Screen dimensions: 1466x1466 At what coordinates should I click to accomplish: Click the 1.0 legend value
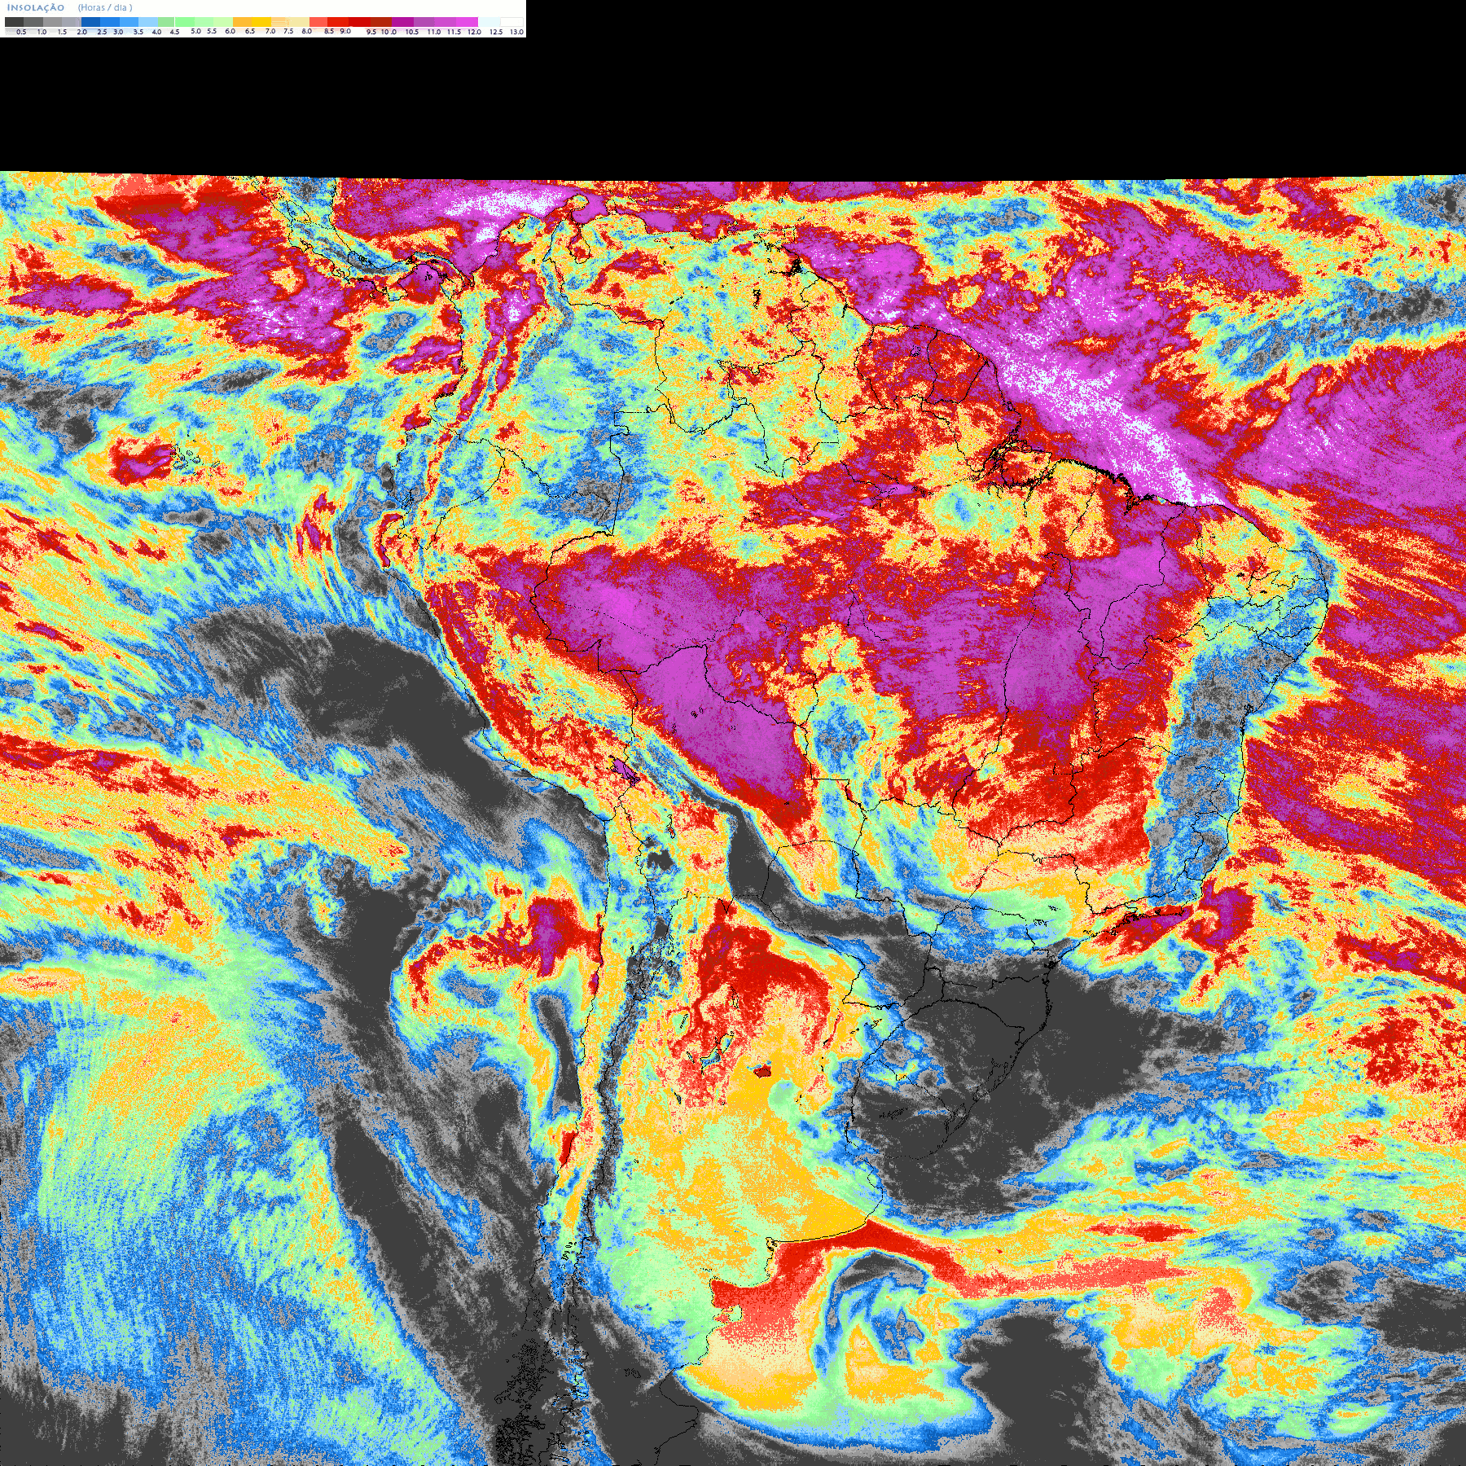42,32
